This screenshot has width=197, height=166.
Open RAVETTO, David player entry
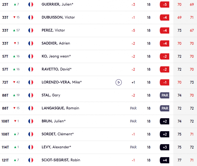coord(57,69)
